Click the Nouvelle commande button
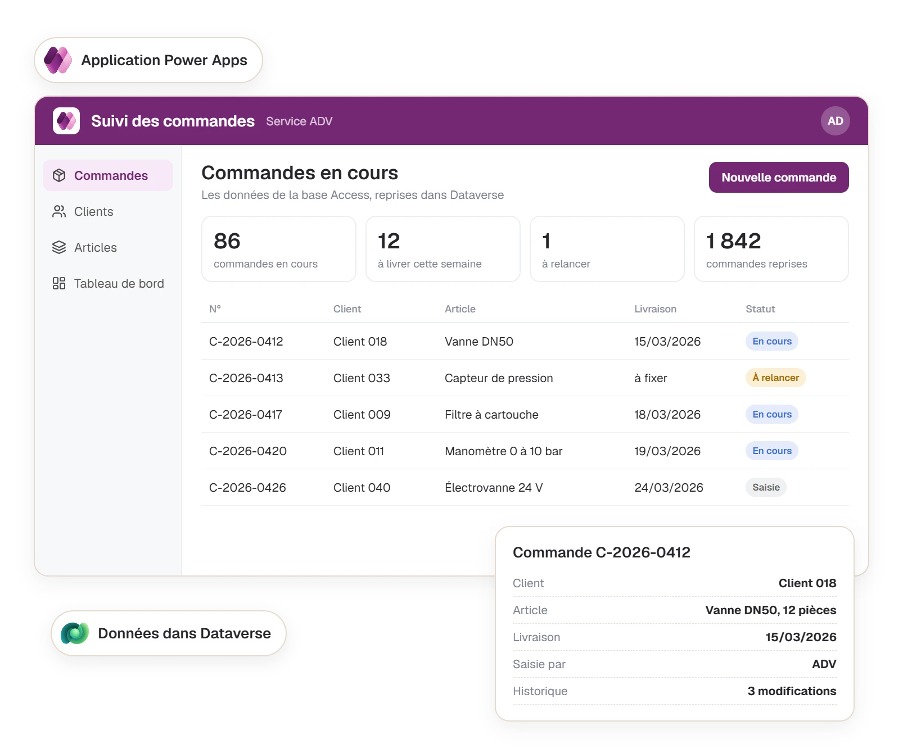 point(779,178)
